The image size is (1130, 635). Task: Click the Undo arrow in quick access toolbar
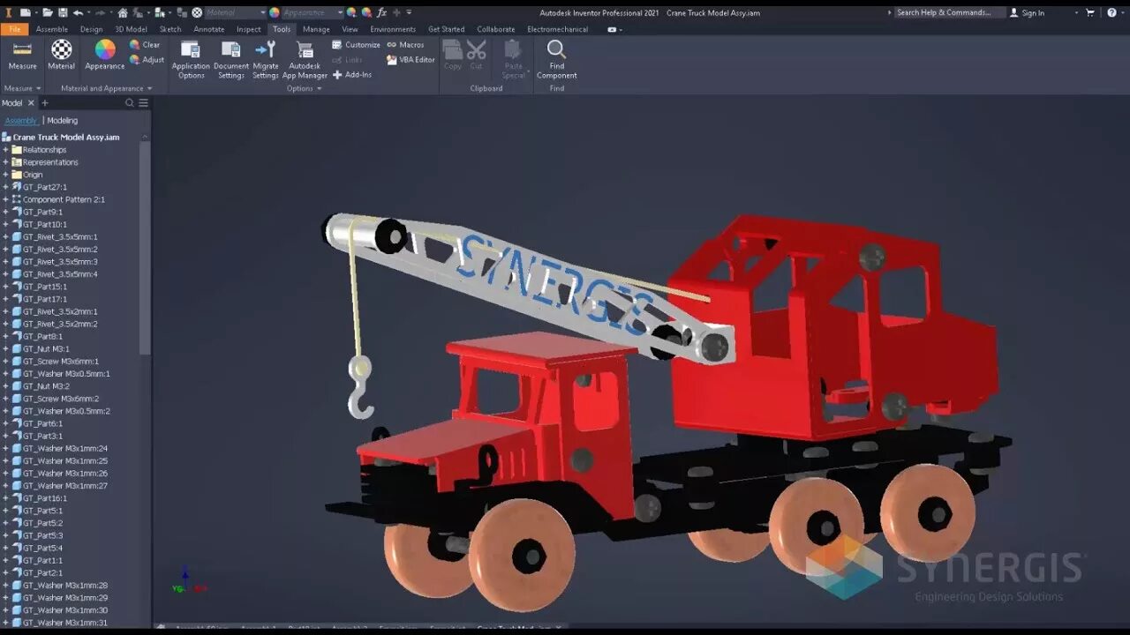coord(78,12)
